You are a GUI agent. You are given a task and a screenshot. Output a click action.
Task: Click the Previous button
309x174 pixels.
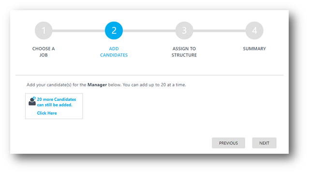(228, 143)
